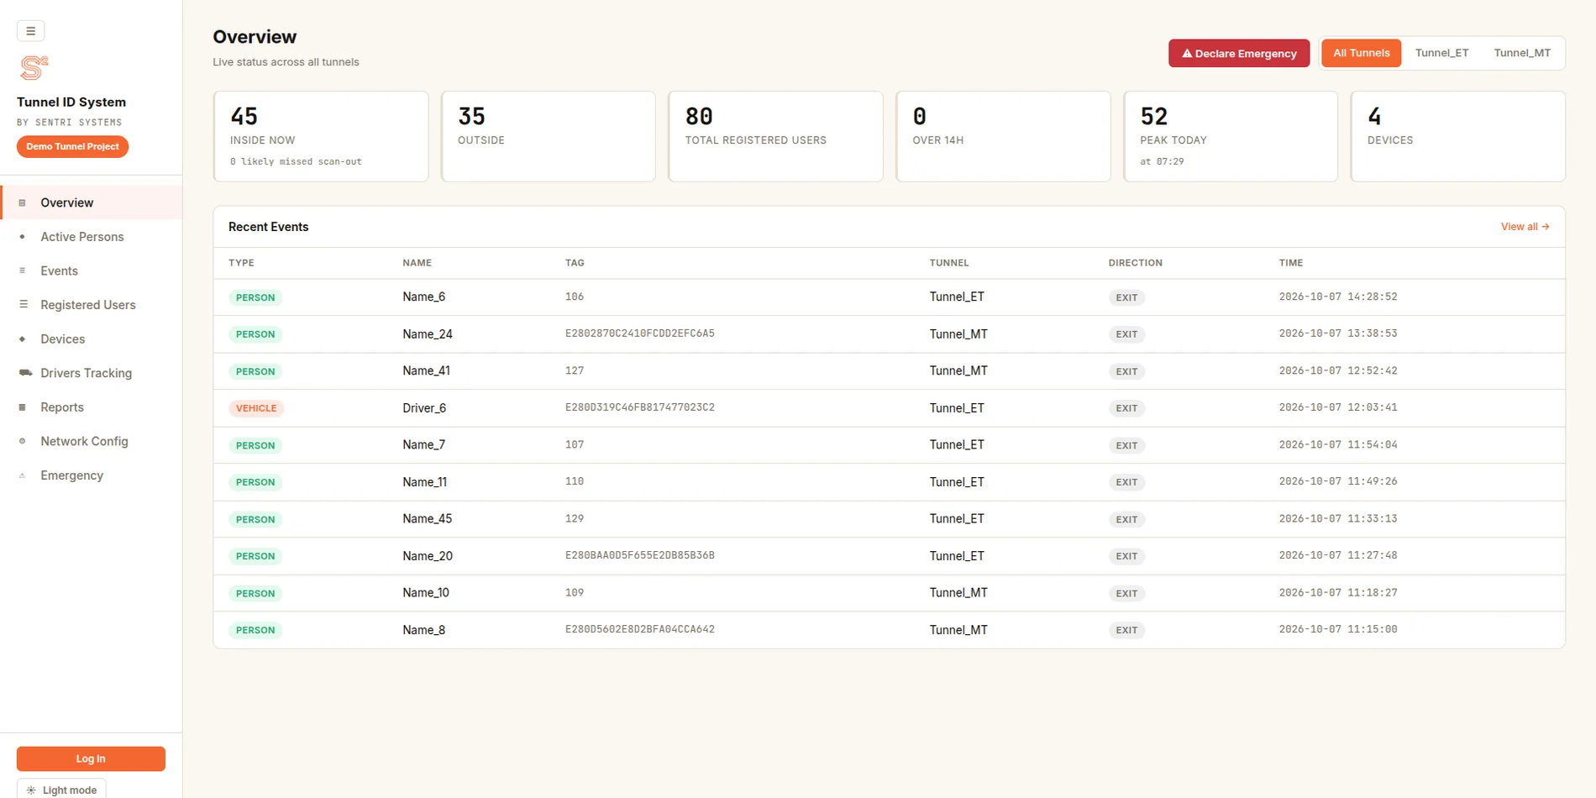Click Tunnel_MT cell in Name_10 row
This screenshot has height=798, width=1596.
click(958, 593)
